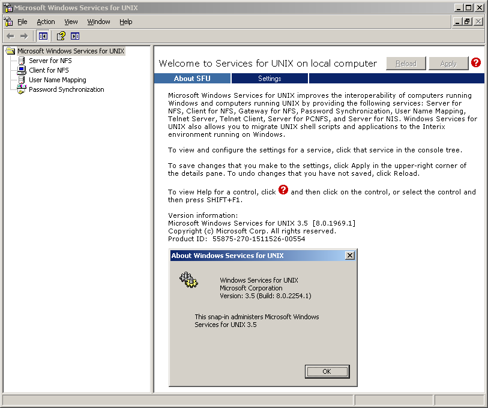
Task: Switch to the Settings tab
Action: pos(270,79)
